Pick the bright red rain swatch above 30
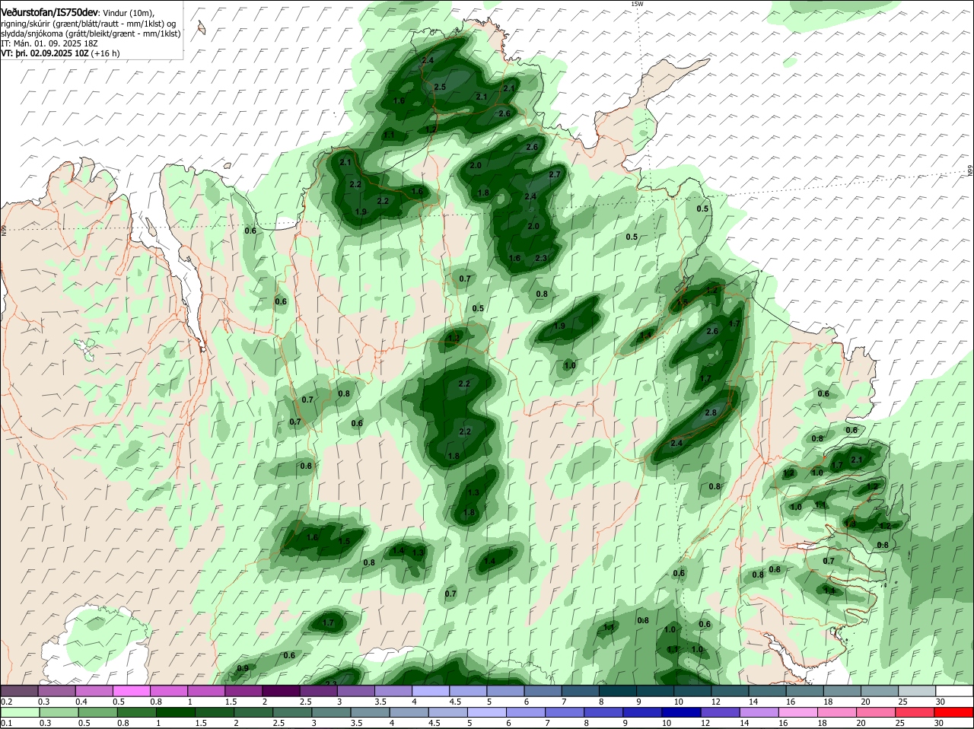 tap(955, 713)
